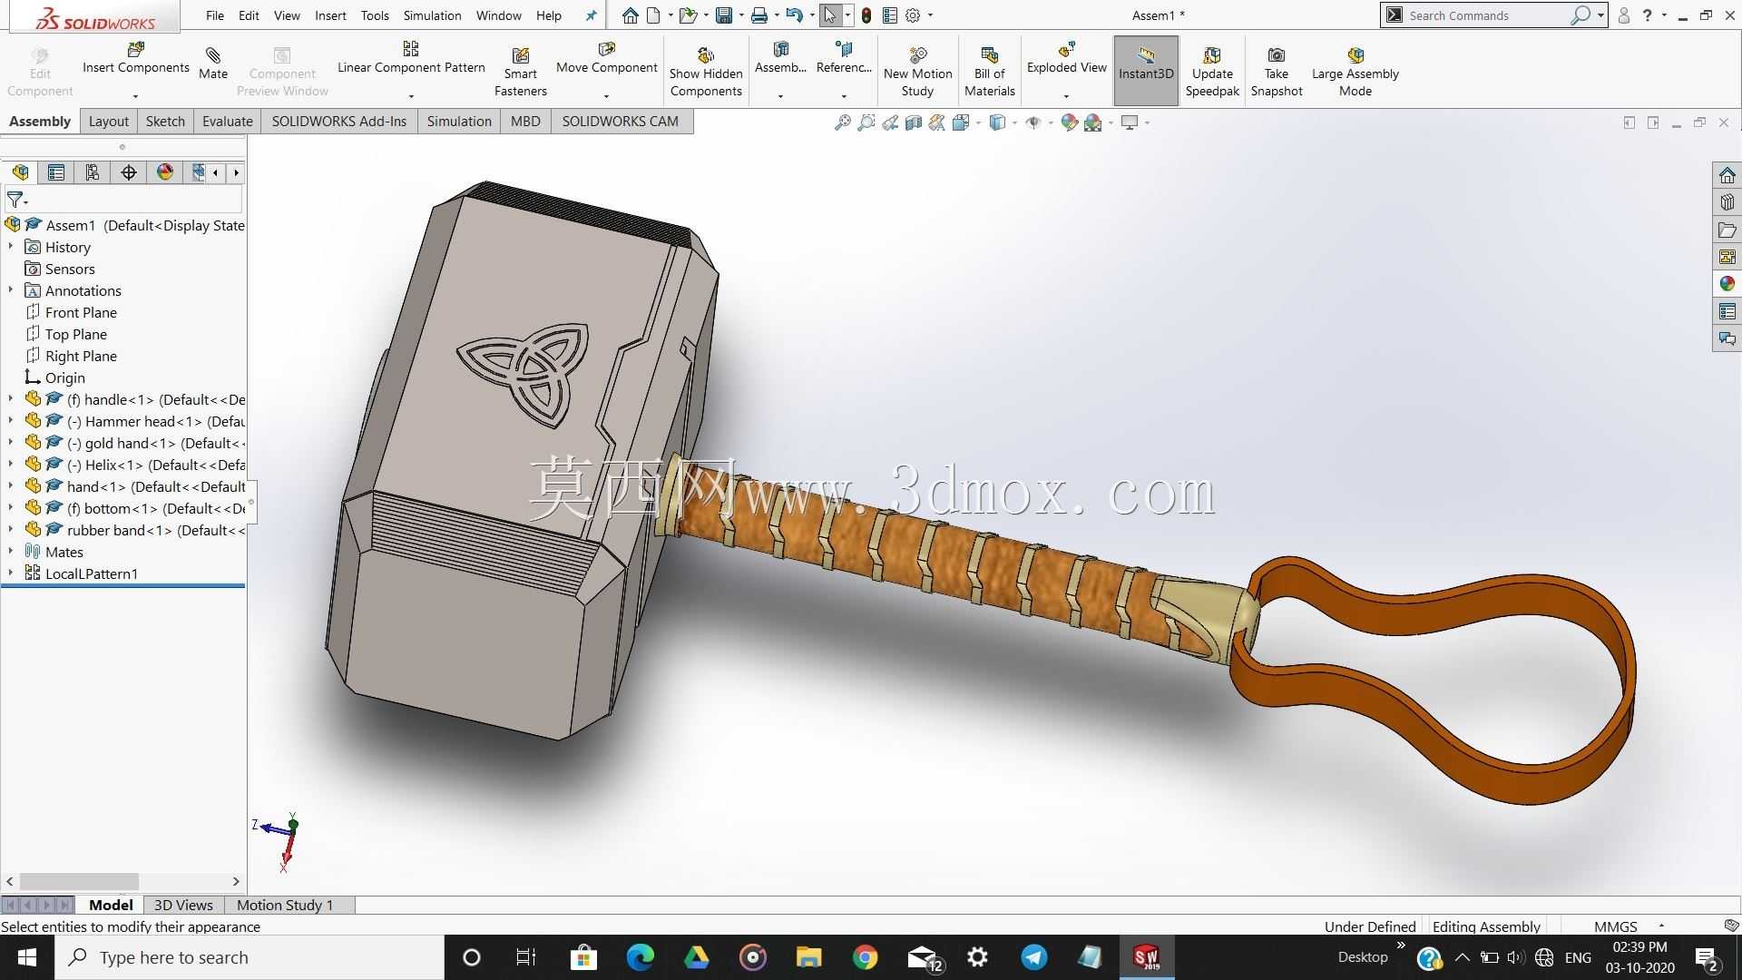The height and width of the screenshot is (980, 1742).
Task: Open Telegram from the taskbar
Action: (1033, 957)
